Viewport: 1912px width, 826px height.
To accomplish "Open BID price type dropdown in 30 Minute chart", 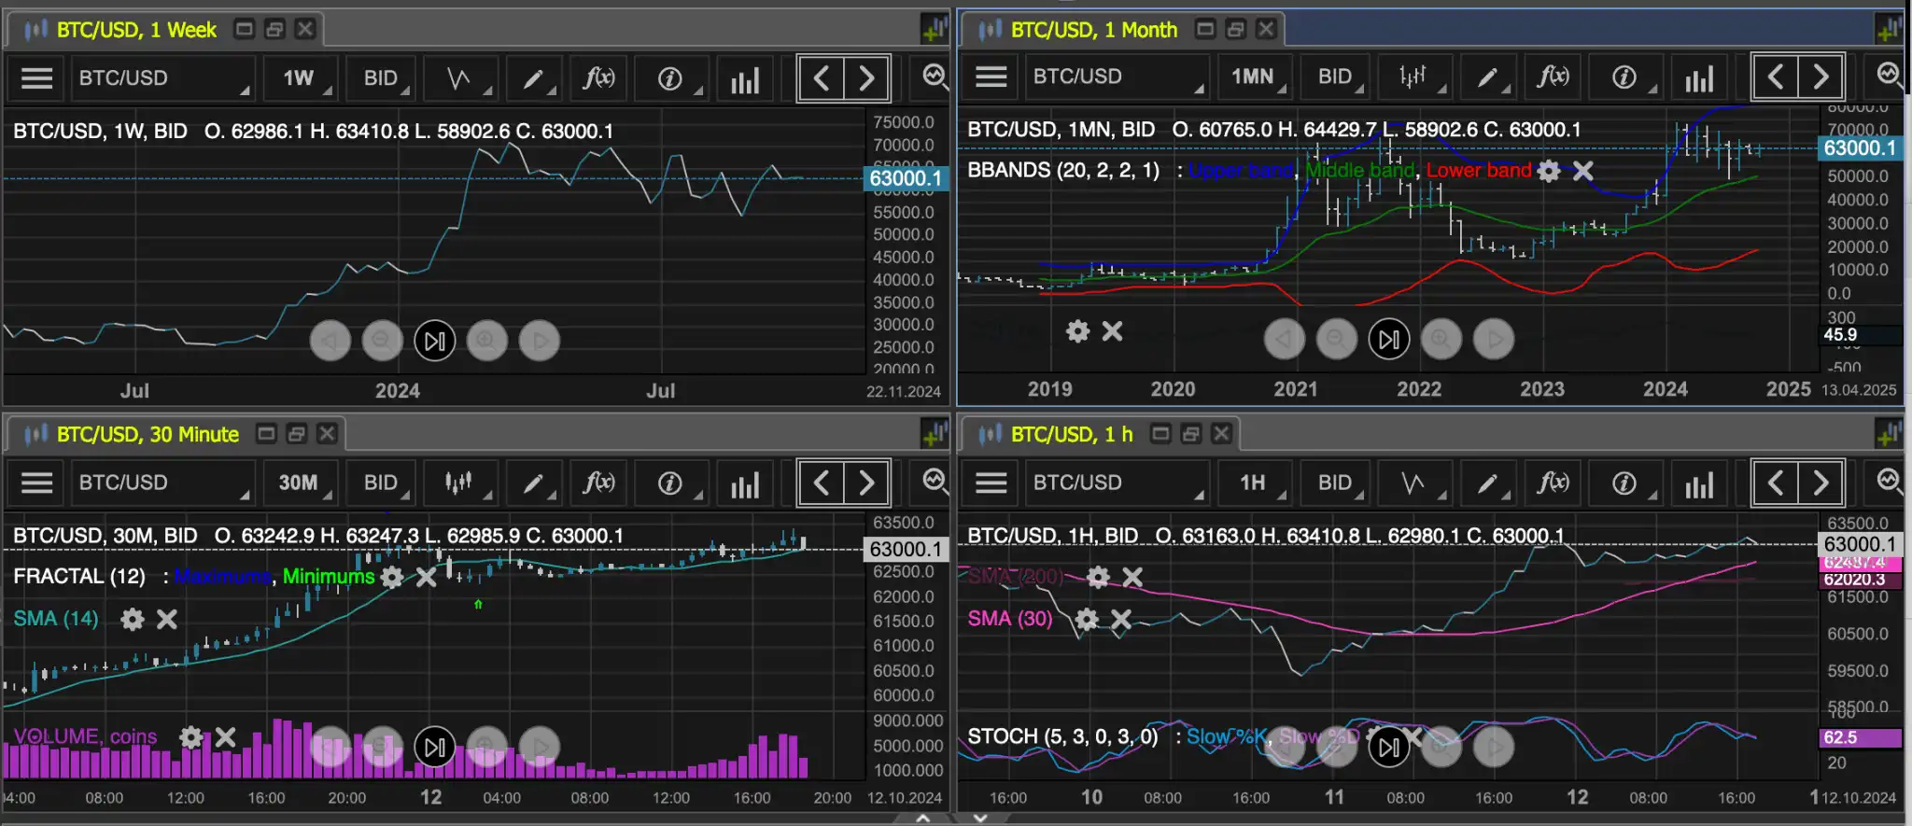I will 382,483.
